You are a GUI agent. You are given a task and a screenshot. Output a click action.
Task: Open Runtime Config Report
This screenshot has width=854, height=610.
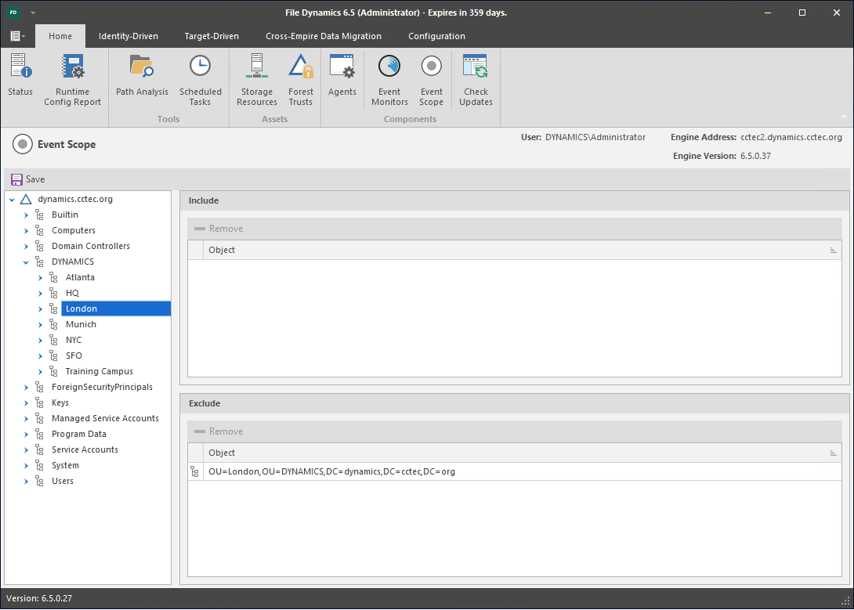72,77
